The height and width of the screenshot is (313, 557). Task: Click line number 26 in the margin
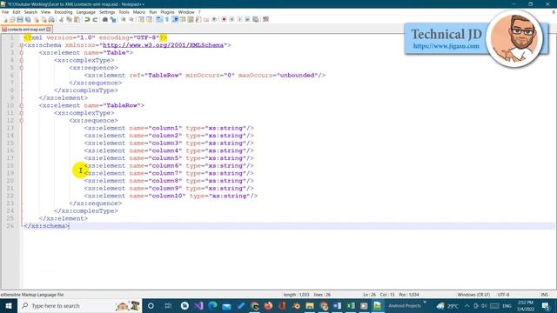pos(10,226)
